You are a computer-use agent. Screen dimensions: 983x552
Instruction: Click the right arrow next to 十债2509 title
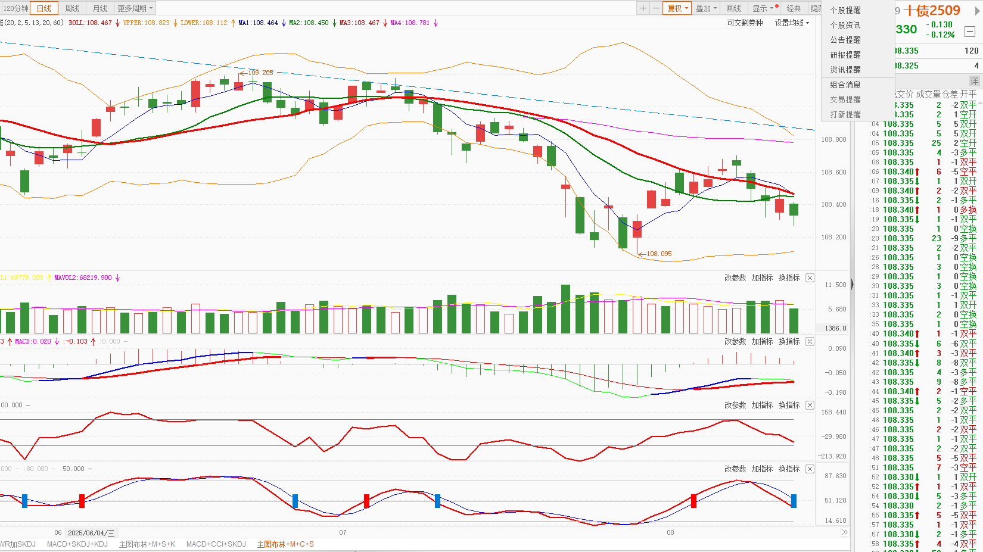[x=976, y=11]
